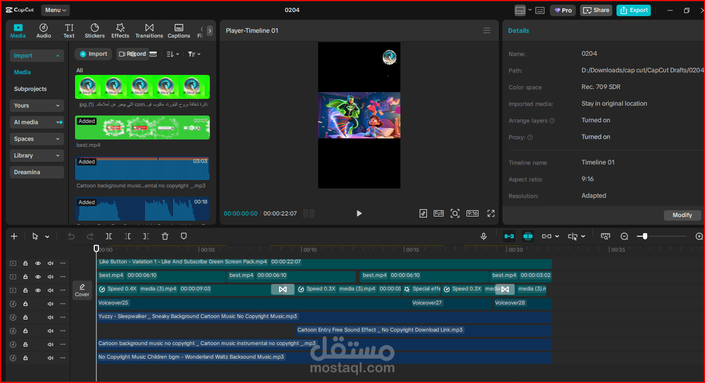Open the media filter dropdown

194,54
